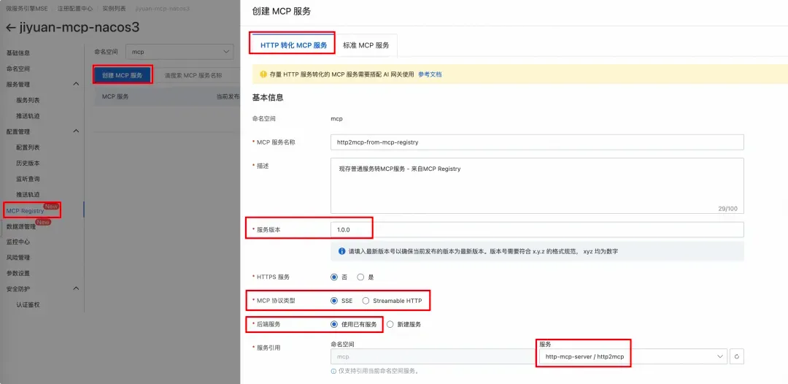Switch to HTTP 转化 MCP 服务 tab
The image size is (788, 384).
(293, 45)
